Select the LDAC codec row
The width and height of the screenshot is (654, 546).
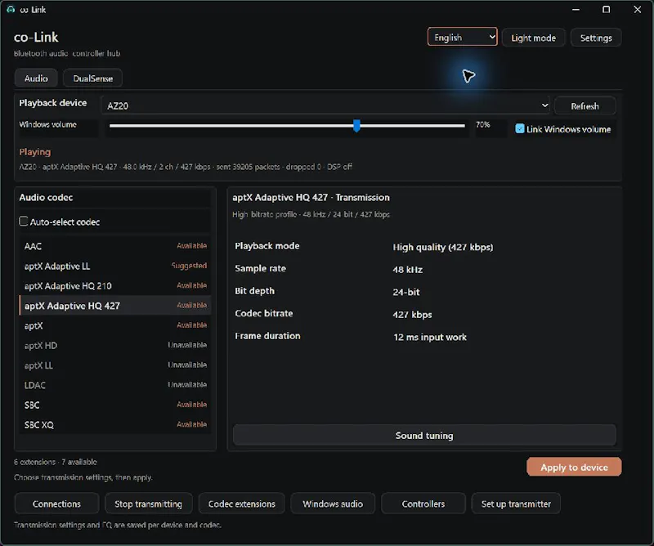(x=115, y=385)
